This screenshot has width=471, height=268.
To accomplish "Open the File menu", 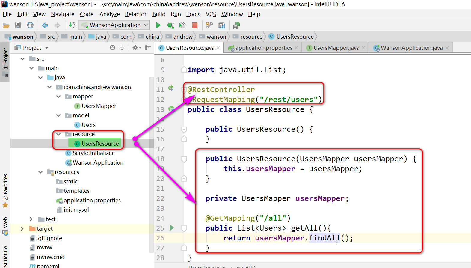I will click(7, 14).
